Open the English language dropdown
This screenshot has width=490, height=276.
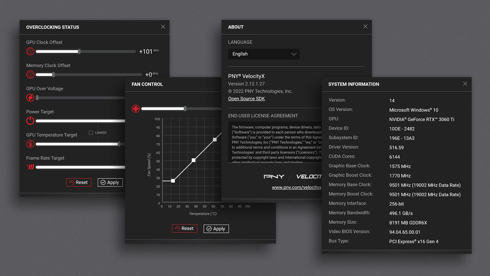click(264, 54)
